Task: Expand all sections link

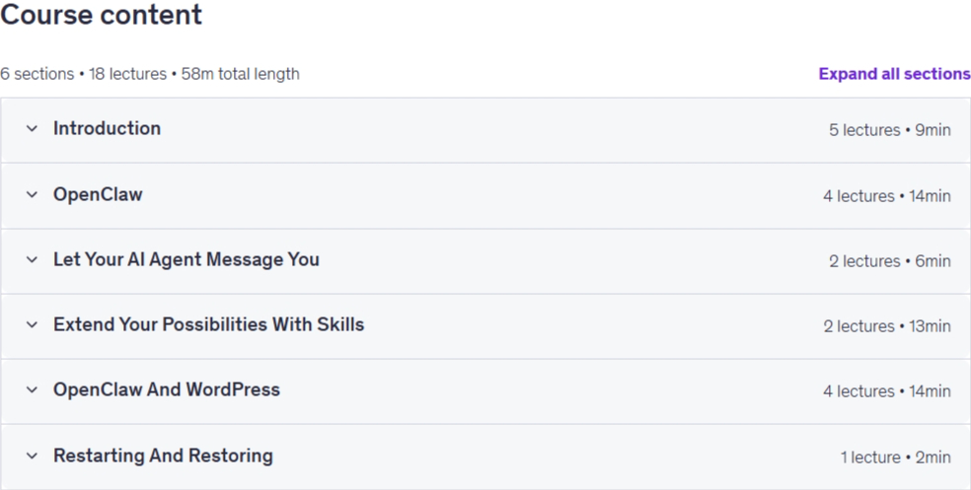Action: coord(894,74)
